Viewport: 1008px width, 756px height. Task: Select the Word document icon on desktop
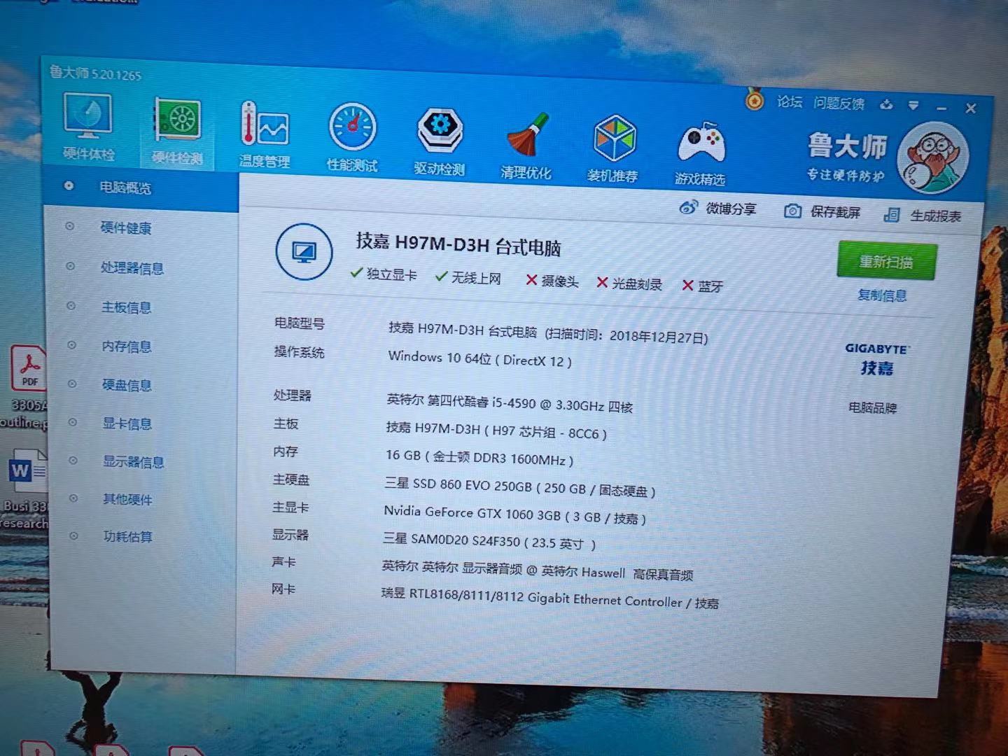point(27,470)
